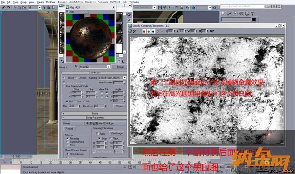This screenshot has height=174, width=295.
Task: Activate the Select Object arrow tool
Action: point(44,8)
